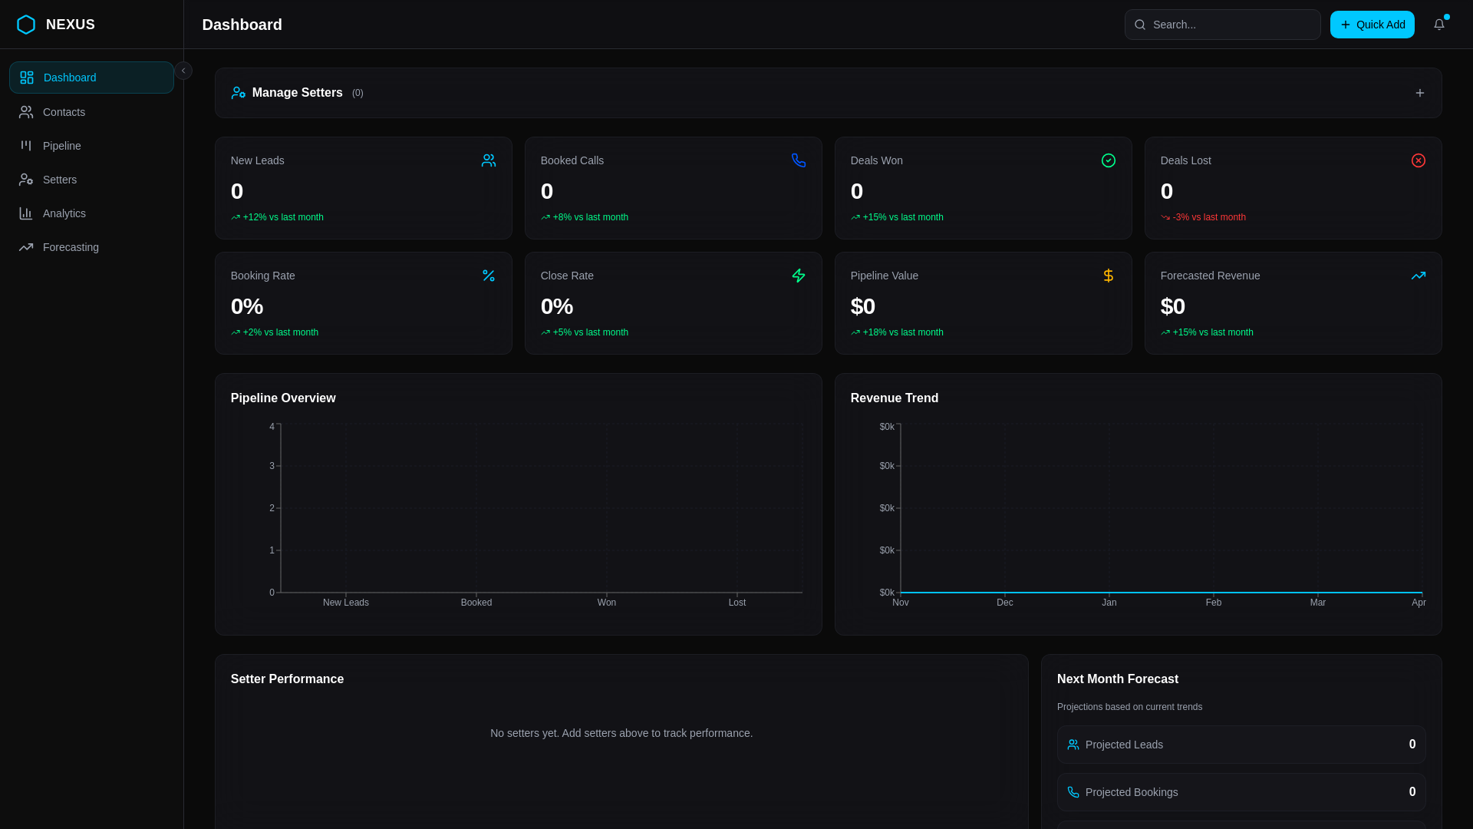Click the '+8% vs last month' text
Viewport: 1473px width, 829px height.
point(591,217)
